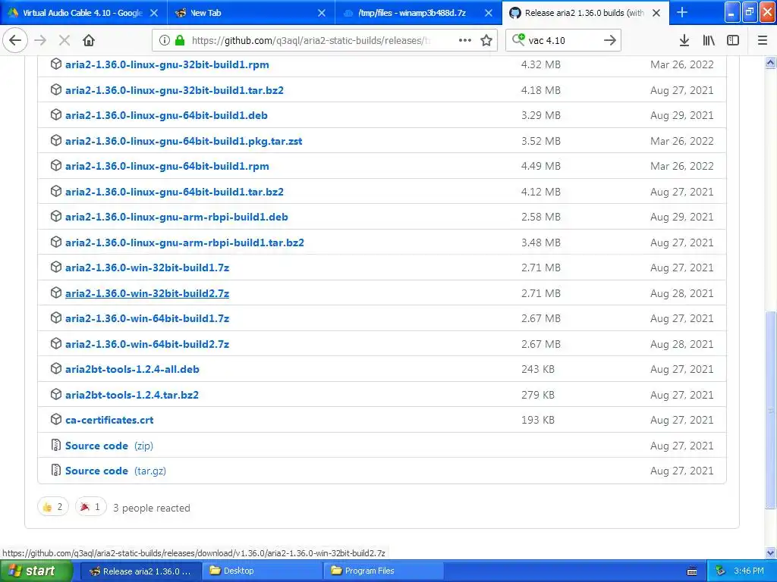Download aria2-1.36.0-linux-gnu-64bit-build1.tar.bz2
Image resolution: width=777 pixels, height=582 pixels.
(x=175, y=192)
